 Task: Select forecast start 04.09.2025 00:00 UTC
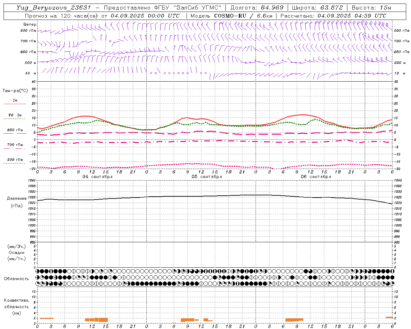145,16
